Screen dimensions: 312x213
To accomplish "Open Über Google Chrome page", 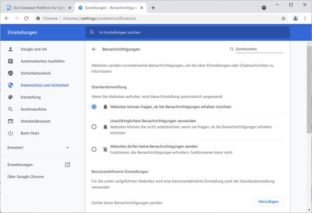I will pos(25,176).
